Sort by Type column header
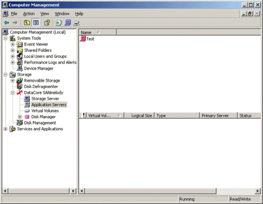Viewport: 263px width, 204px height. click(177, 115)
